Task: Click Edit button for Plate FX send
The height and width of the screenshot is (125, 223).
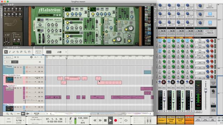Action: [200, 42]
